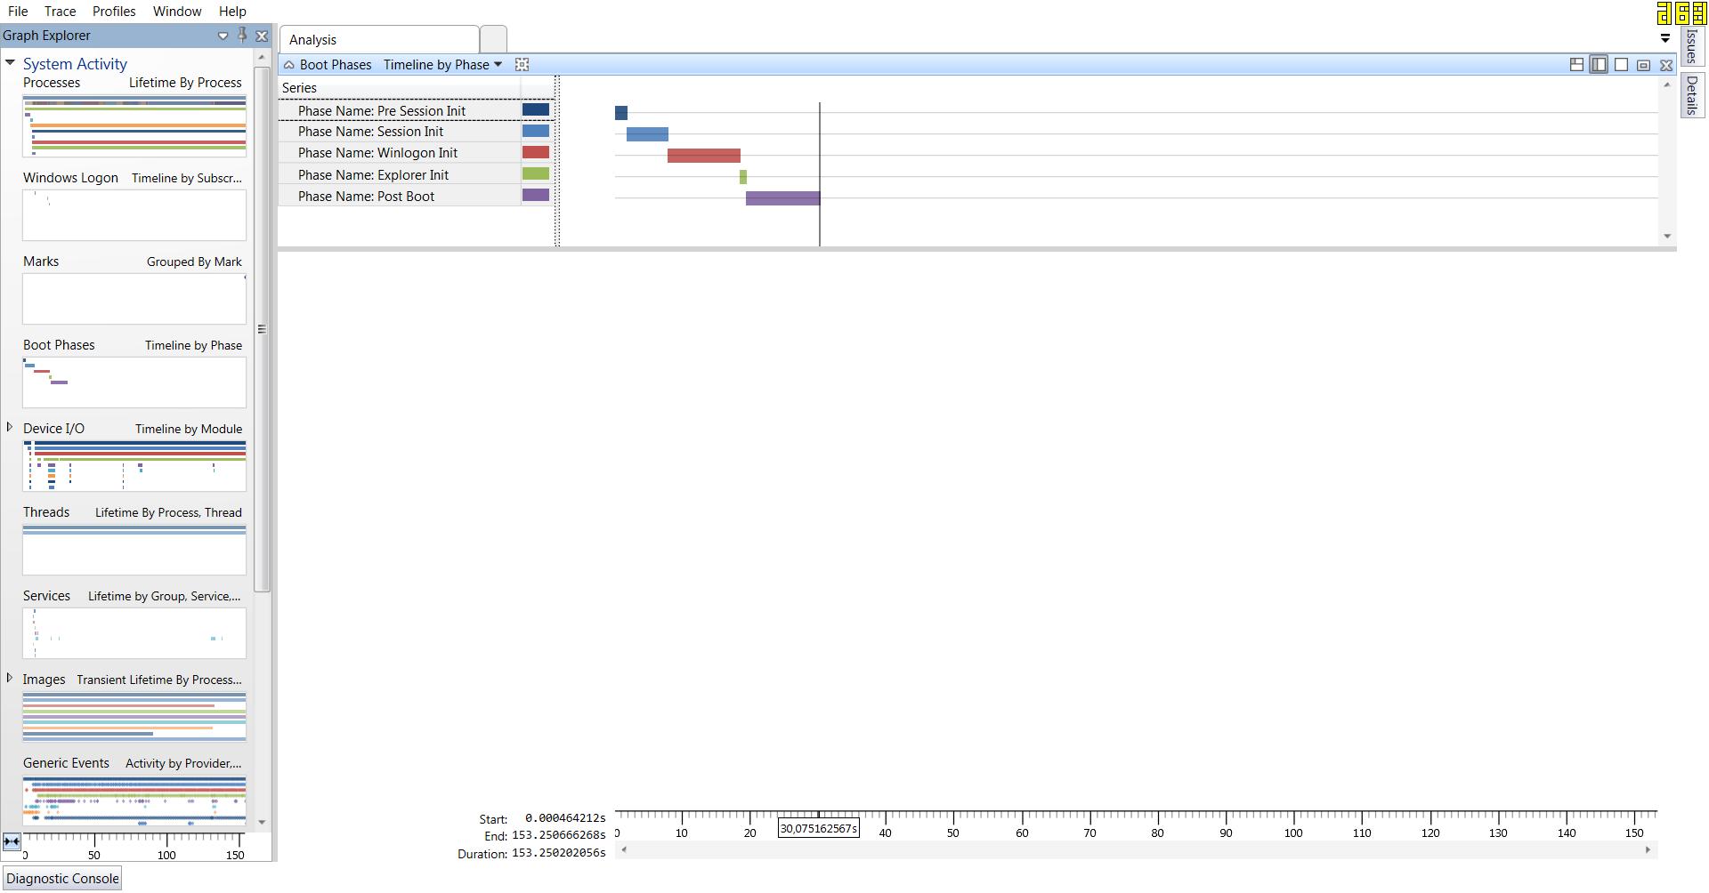This screenshot has height=893, width=1709.
Task: Show graph and table layout
Action: pos(1576,65)
